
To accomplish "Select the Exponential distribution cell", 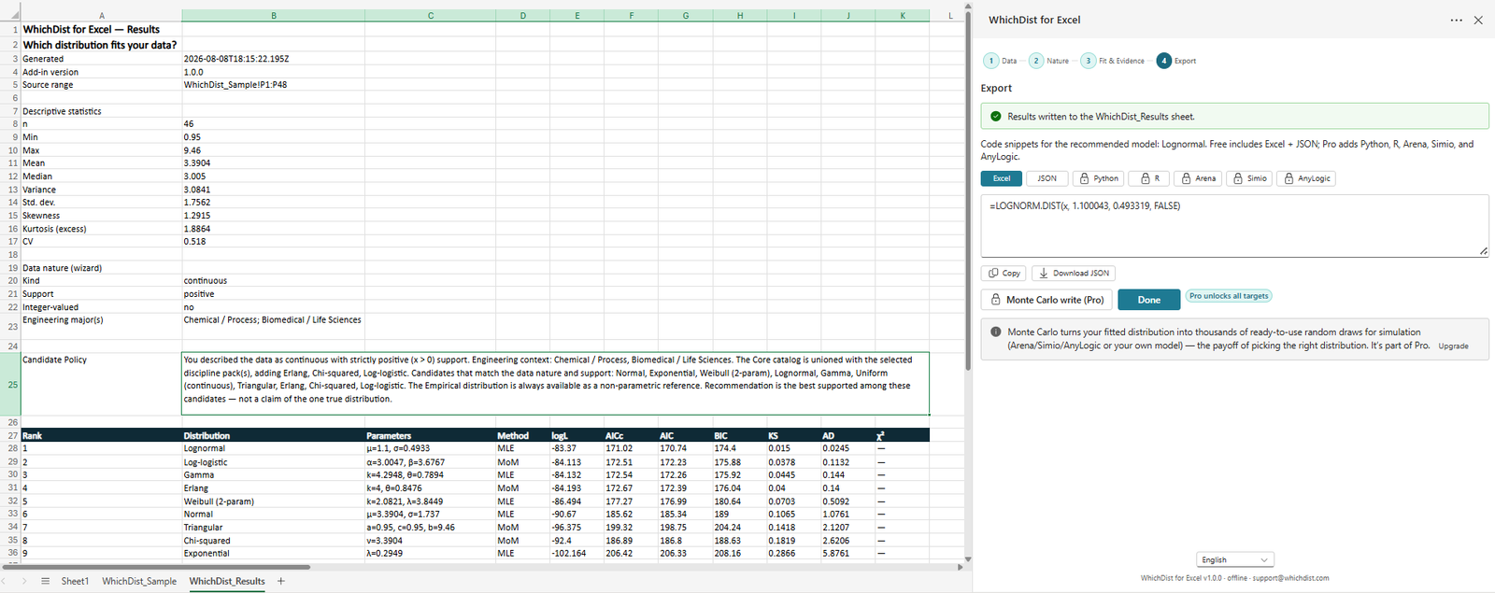I will [x=274, y=553].
